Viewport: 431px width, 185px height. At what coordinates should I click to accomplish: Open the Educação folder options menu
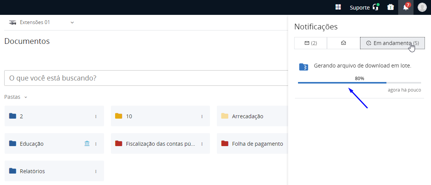(x=96, y=144)
